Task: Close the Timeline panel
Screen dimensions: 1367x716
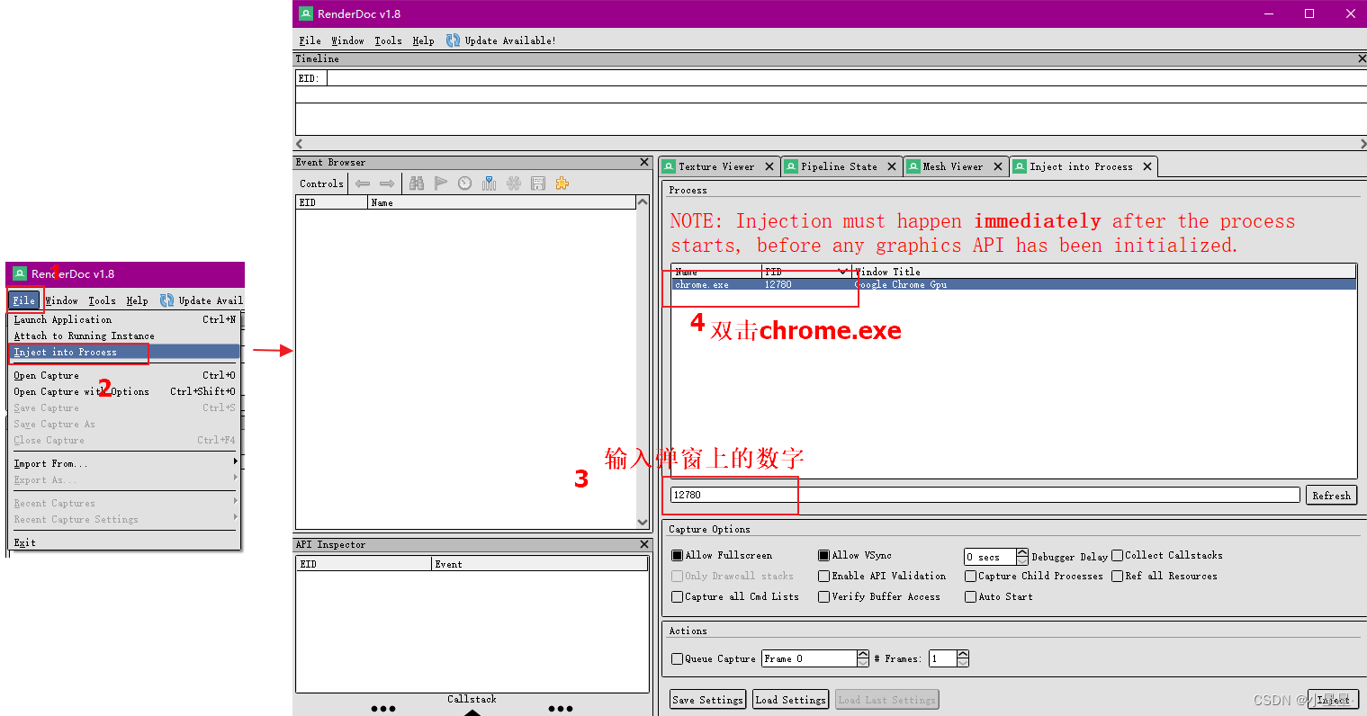Action: click(x=1362, y=58)
